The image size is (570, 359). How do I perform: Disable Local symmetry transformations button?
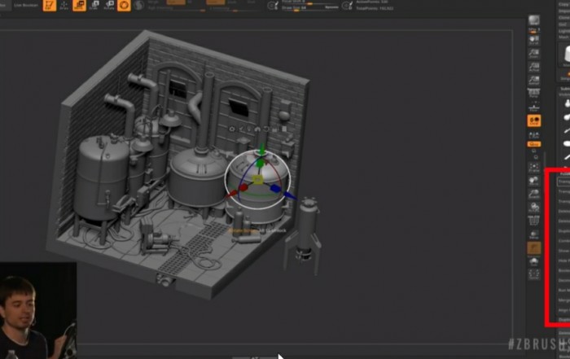[x=534, y=121]
